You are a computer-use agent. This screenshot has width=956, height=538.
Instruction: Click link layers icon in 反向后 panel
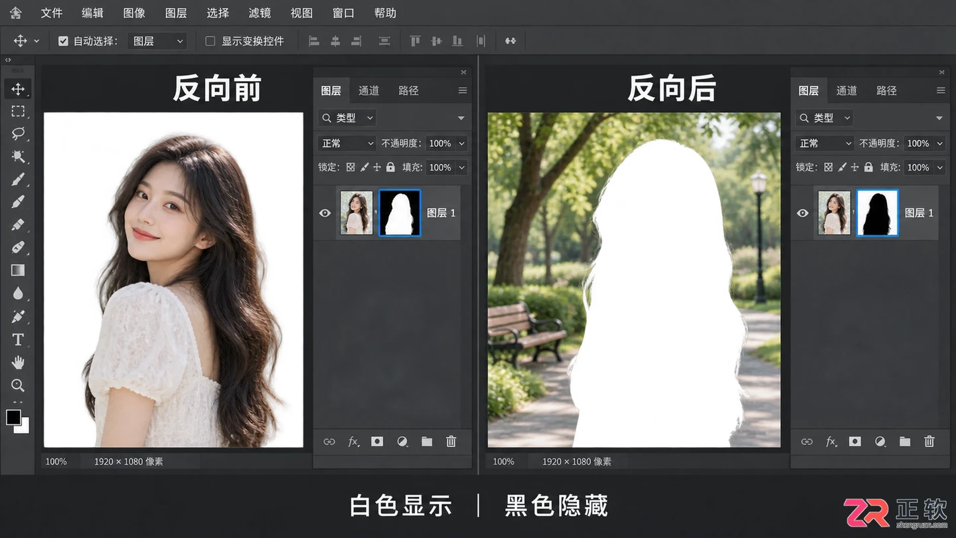point(807,442)
